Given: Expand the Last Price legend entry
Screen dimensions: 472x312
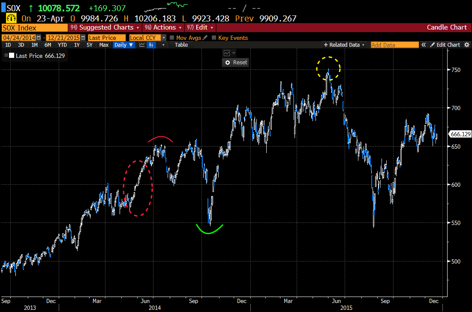Looking at the screenshot, I should click(6, 56).
